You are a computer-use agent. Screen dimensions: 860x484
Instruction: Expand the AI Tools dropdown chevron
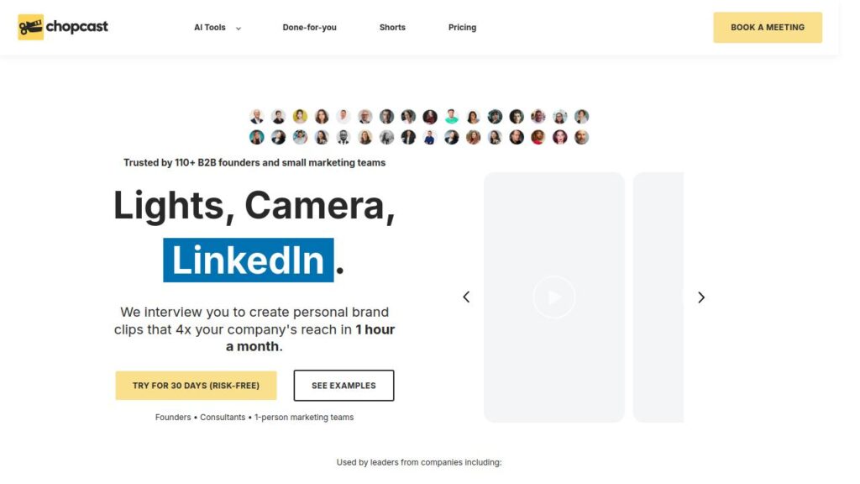[x=239, y=28]
